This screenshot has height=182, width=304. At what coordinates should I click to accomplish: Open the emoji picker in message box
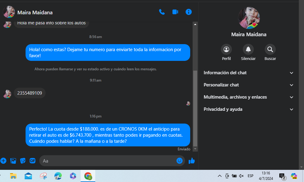(x=180, y=161)
